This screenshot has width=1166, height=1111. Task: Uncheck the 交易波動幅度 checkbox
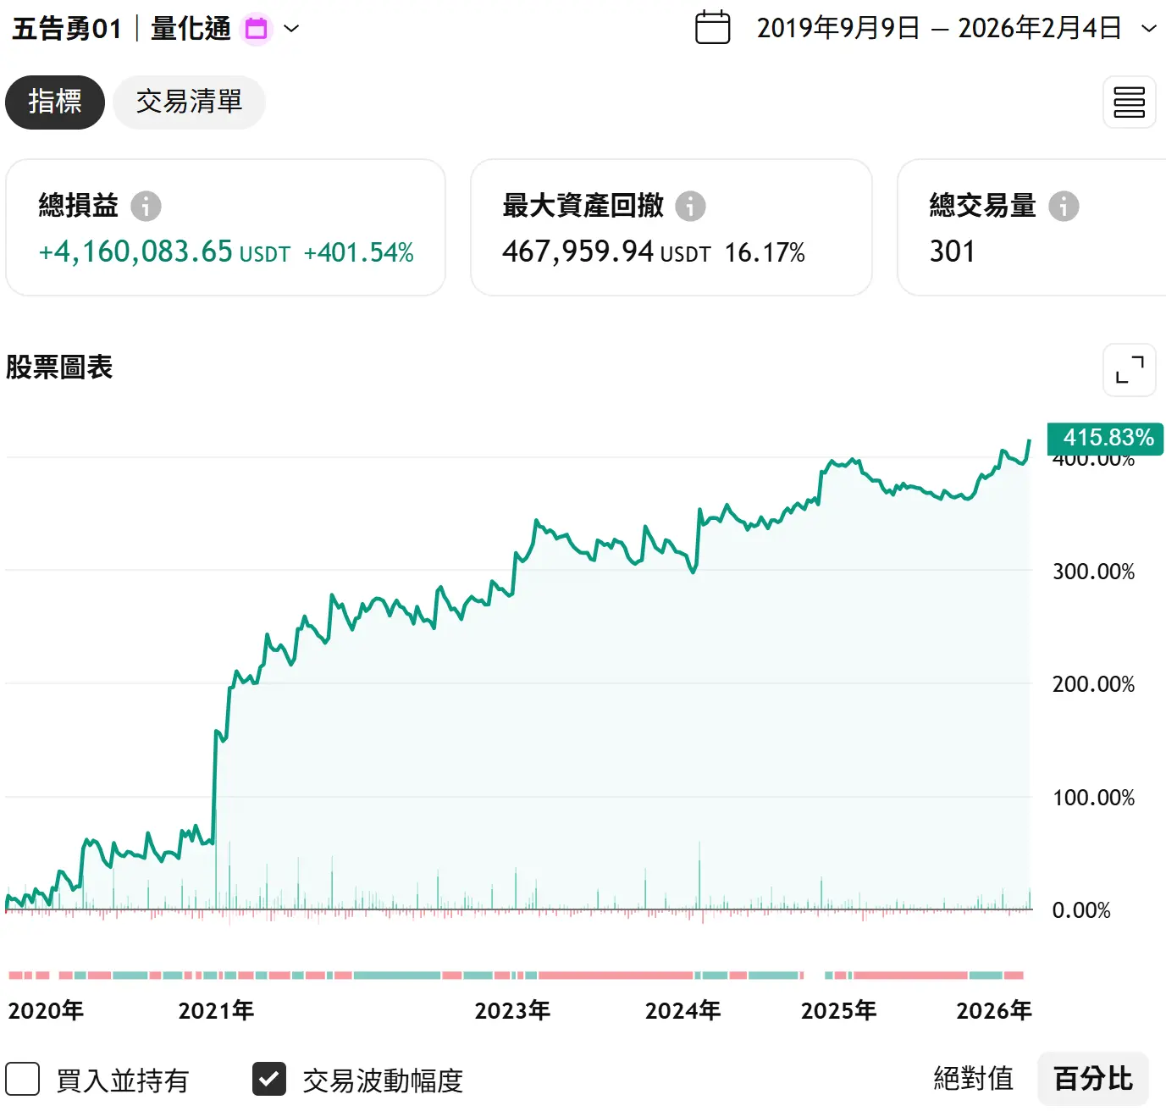[269, 1080]
